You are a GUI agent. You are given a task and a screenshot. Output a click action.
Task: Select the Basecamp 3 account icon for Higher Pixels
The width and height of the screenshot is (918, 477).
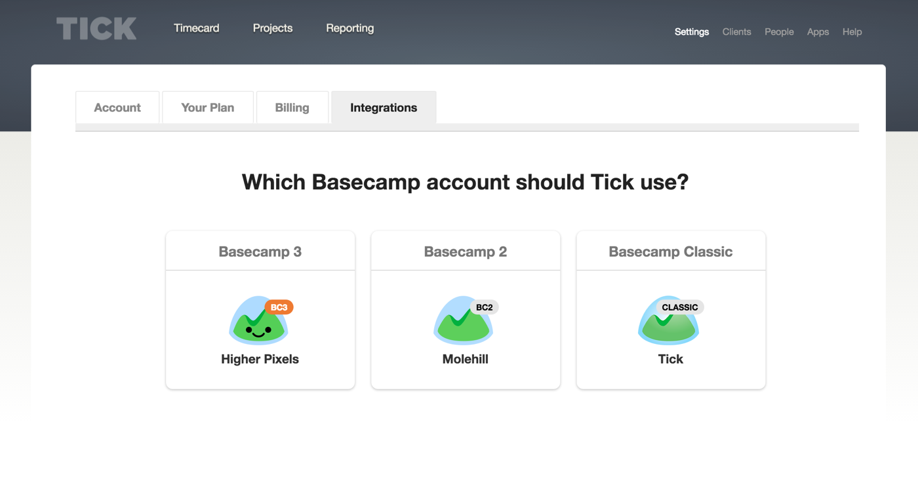pyautogui.click(x=260, y=320)
